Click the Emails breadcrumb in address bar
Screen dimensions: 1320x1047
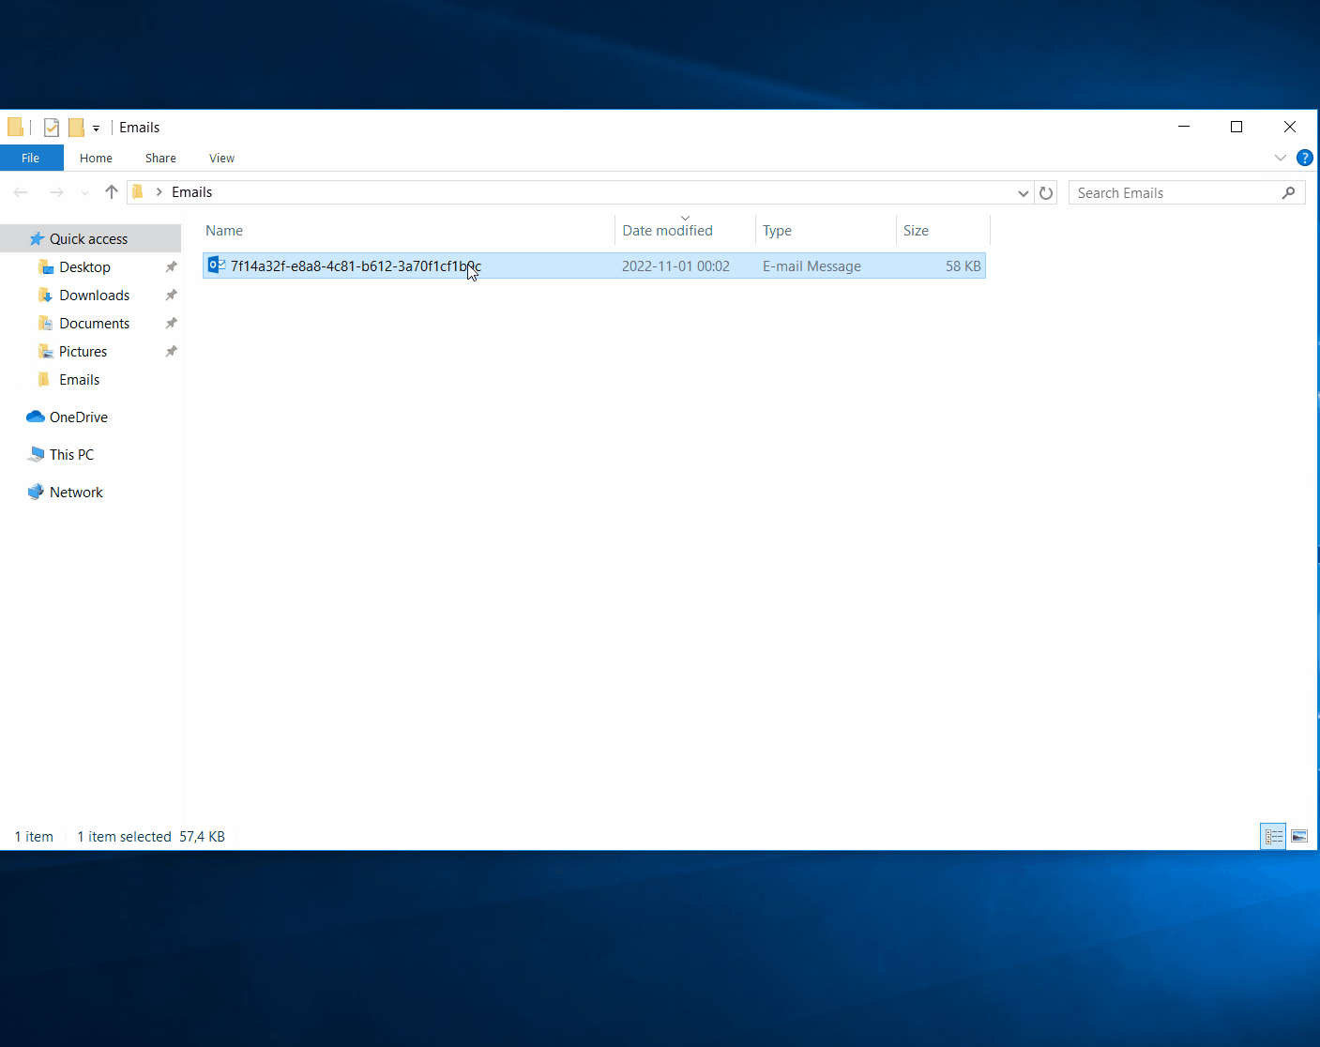[191, 192]
